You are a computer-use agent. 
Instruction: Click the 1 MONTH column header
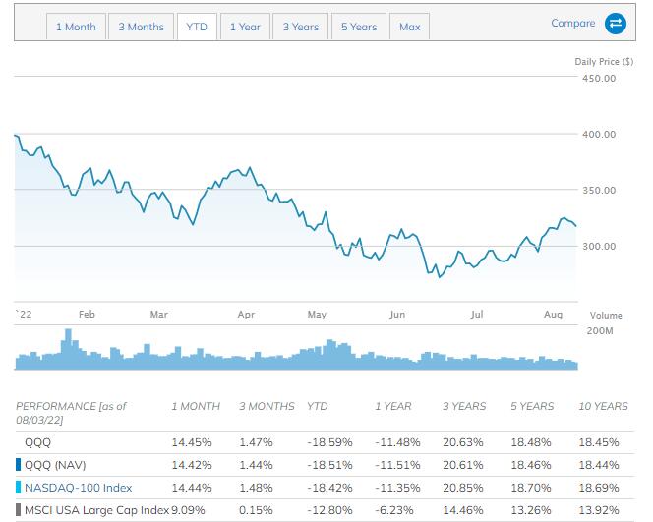(x=196, y=406)
